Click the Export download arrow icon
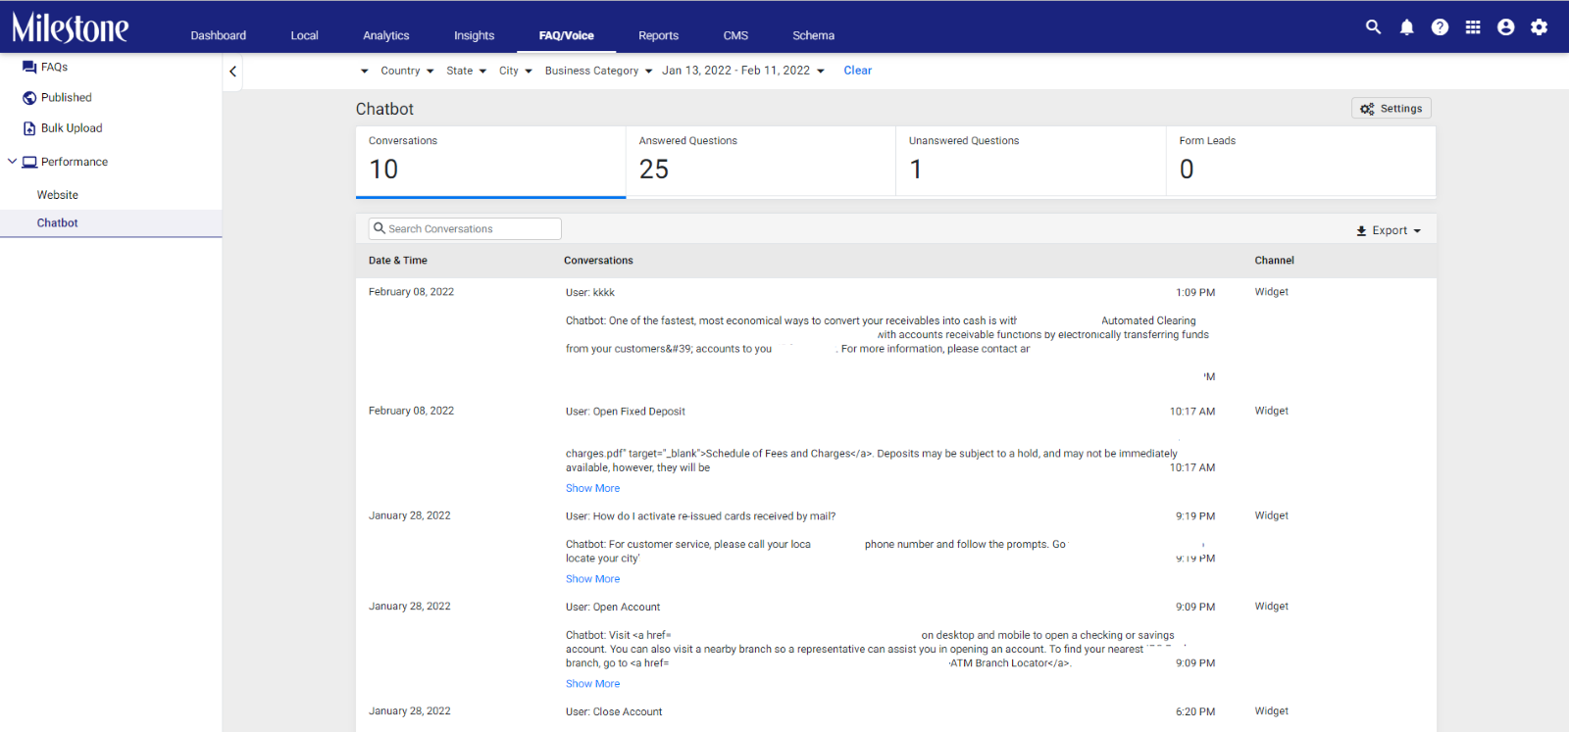 (1361, 231)
